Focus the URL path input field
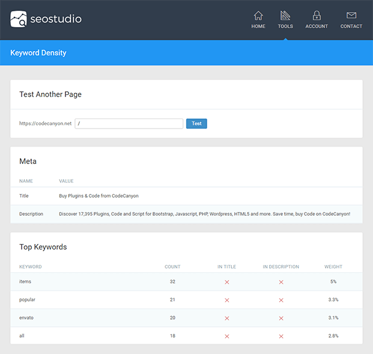 coord(129,124)
